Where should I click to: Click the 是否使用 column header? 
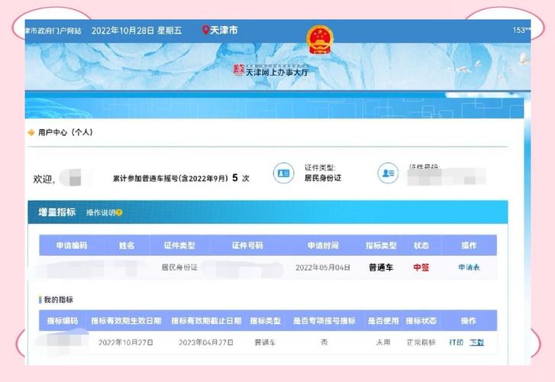[x=383, y=321]
